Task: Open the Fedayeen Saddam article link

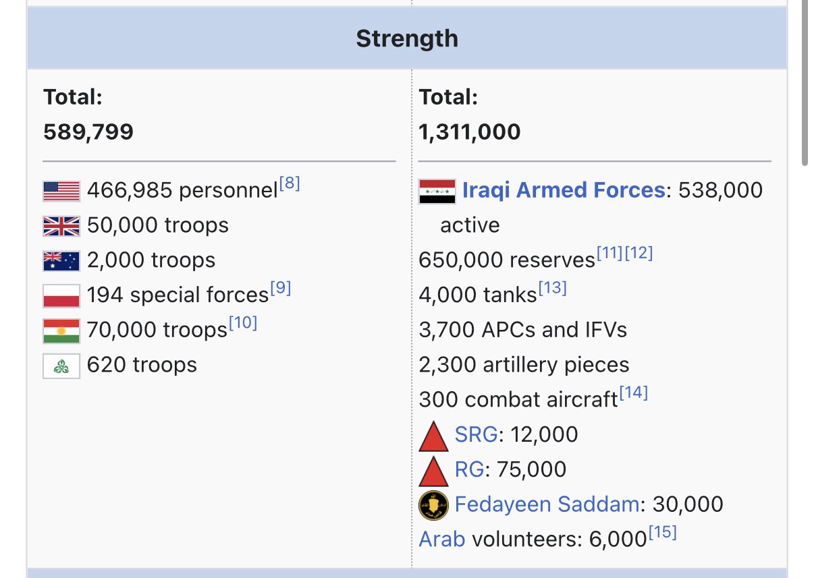Action: [547, 504]
